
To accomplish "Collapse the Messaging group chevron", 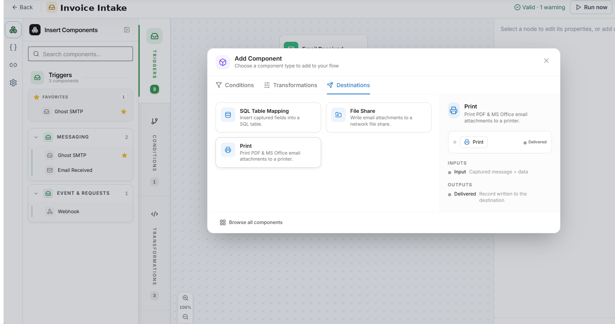I will pos(36,137).
